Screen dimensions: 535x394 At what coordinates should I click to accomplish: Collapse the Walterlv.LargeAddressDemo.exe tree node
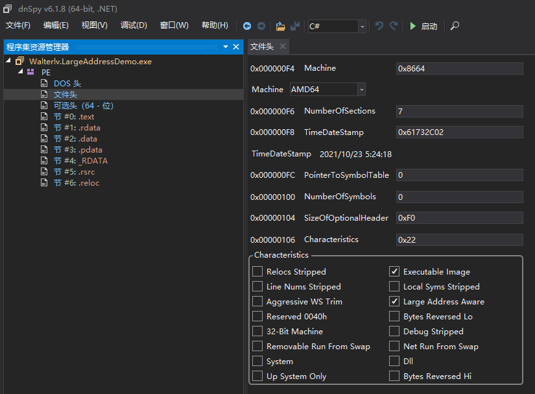click(x=8, y=62)
